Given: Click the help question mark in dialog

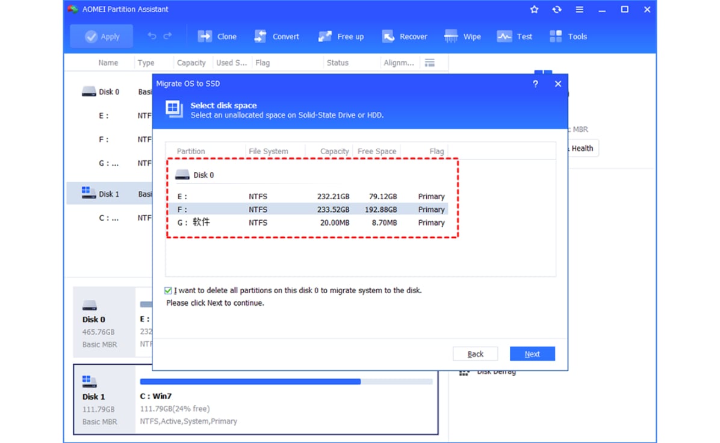Looking at the screenshot, I should 535,84.
